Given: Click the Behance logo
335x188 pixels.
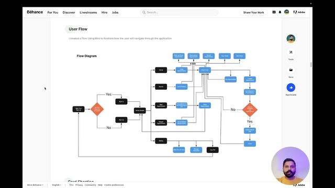Looking at the screenshot, I should [35, 12].
